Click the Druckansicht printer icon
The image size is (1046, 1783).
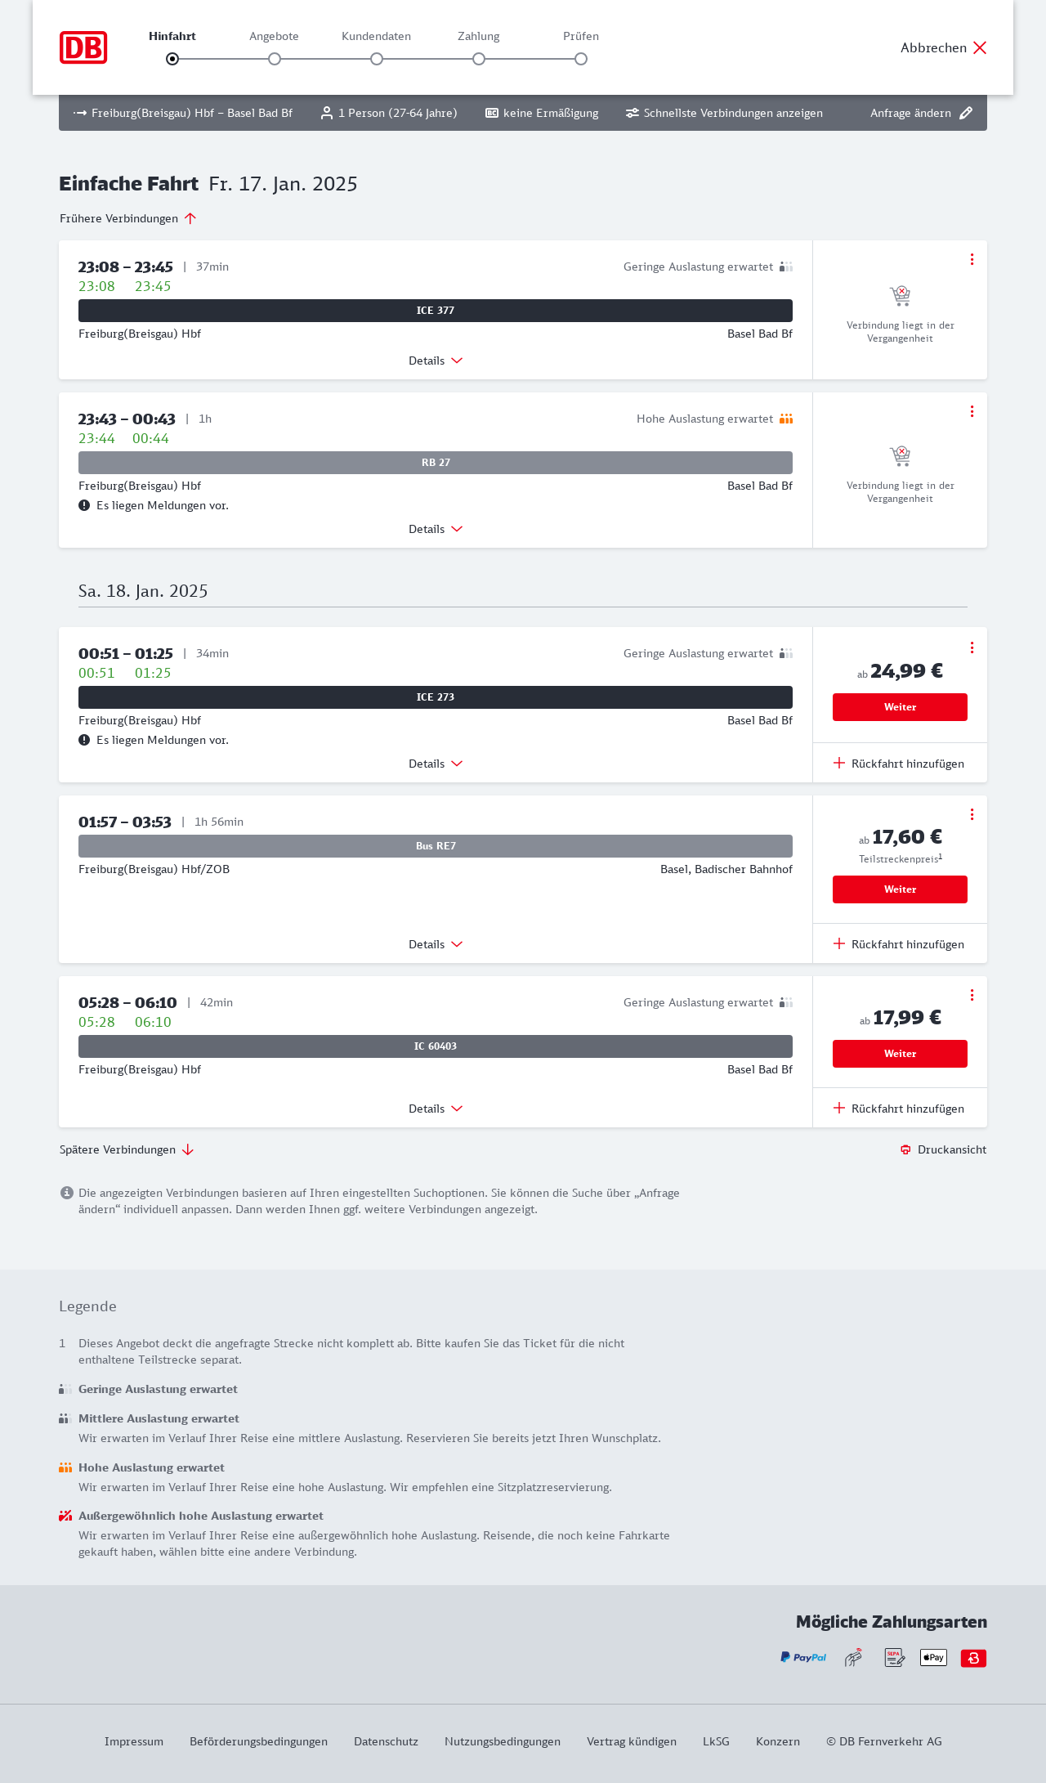[x=905, y=1149]
